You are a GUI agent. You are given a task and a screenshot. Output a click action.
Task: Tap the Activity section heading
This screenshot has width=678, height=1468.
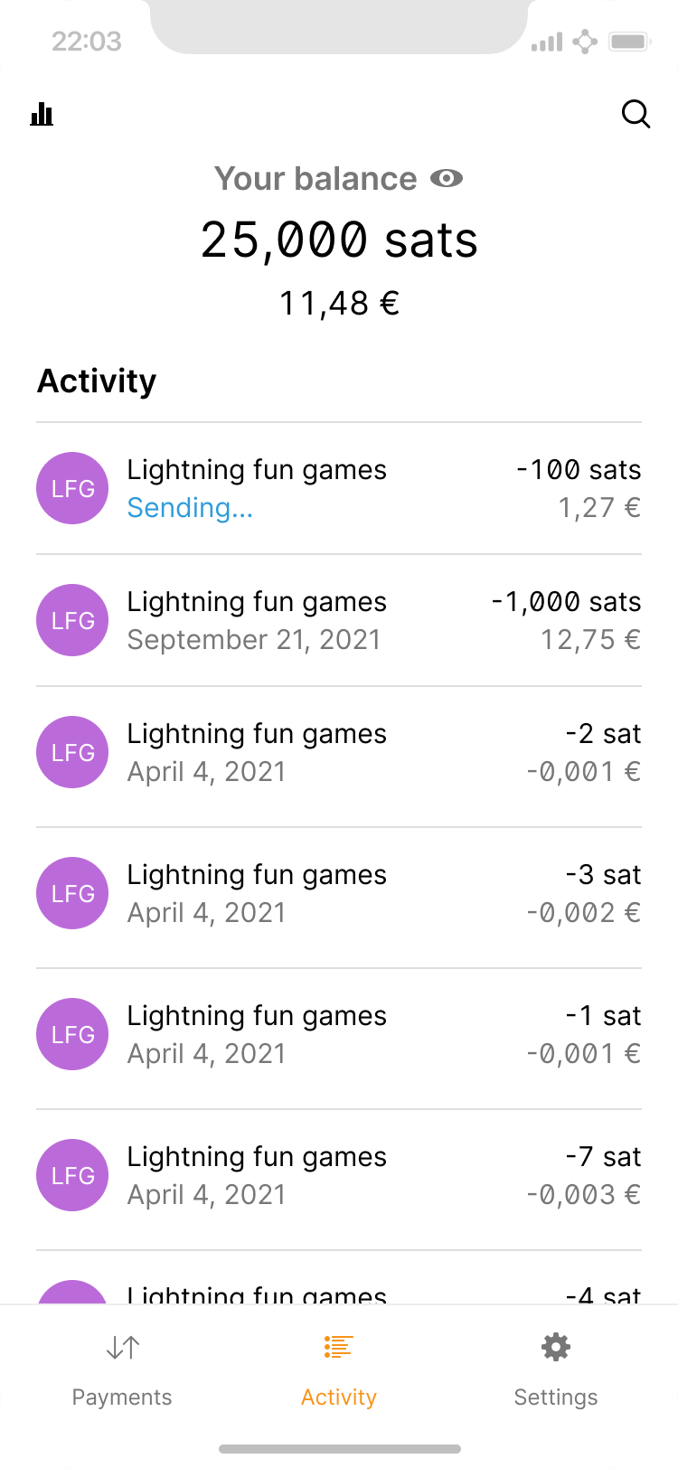tap(97, 381)
